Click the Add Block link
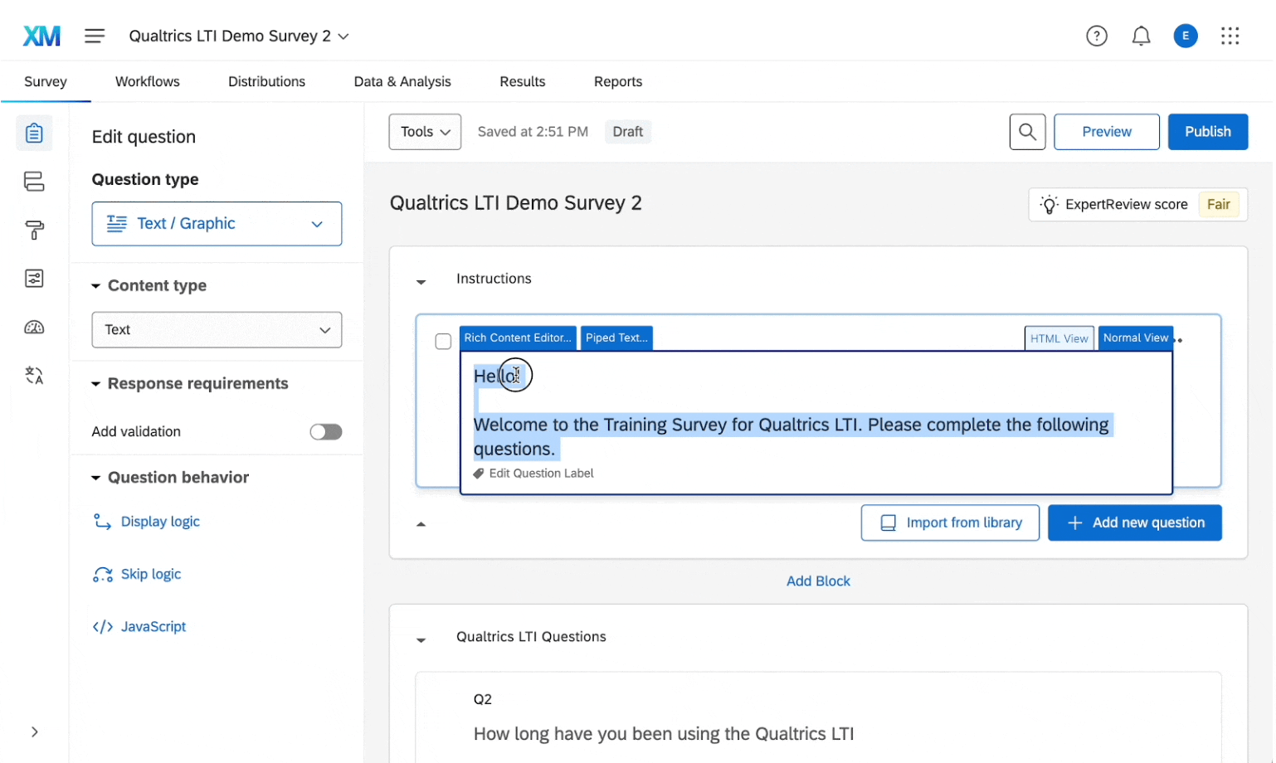Viewport: 1276px width, 763px height. point(818,581)
